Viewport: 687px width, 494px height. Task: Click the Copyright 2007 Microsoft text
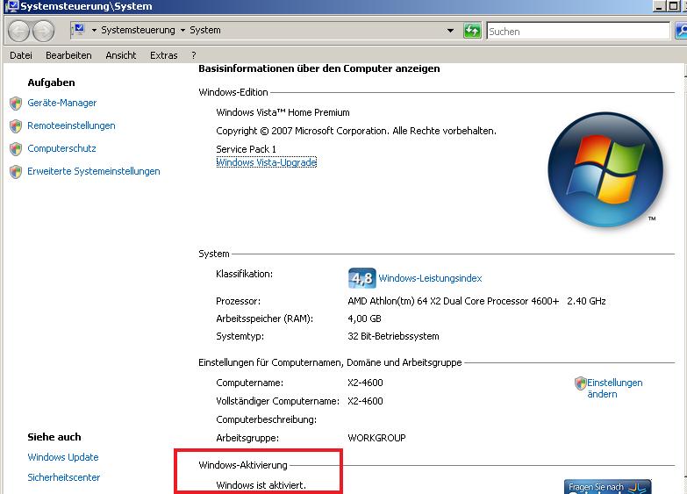[356, 131]
